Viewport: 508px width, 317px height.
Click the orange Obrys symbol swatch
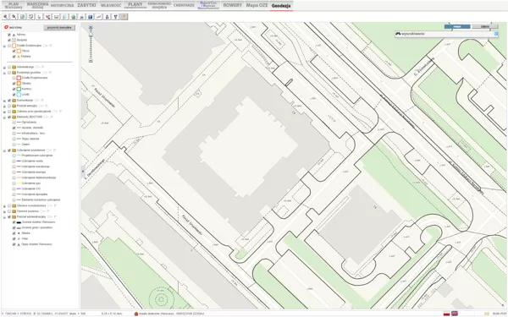pos(19,51)
